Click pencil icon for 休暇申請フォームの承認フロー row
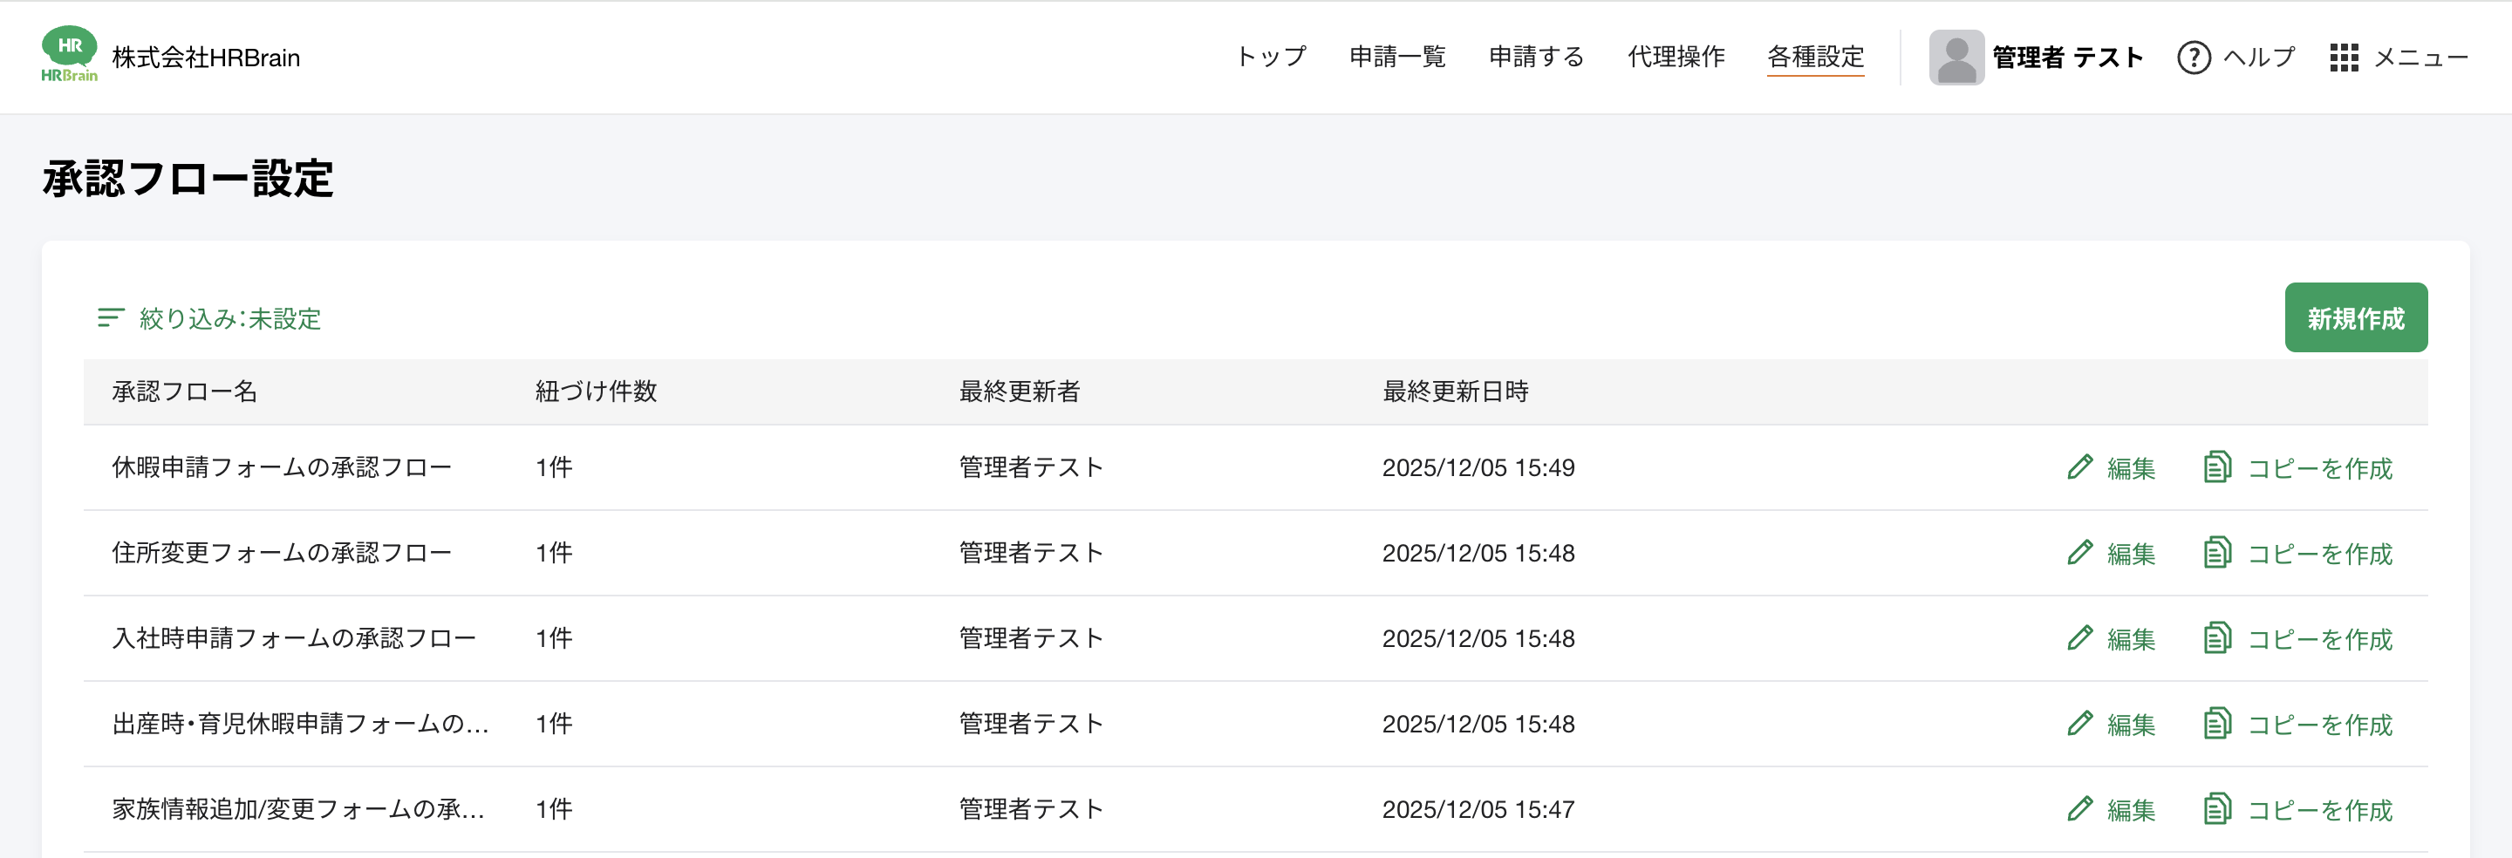The image size is (2512, 858). tap(2079, 467)
